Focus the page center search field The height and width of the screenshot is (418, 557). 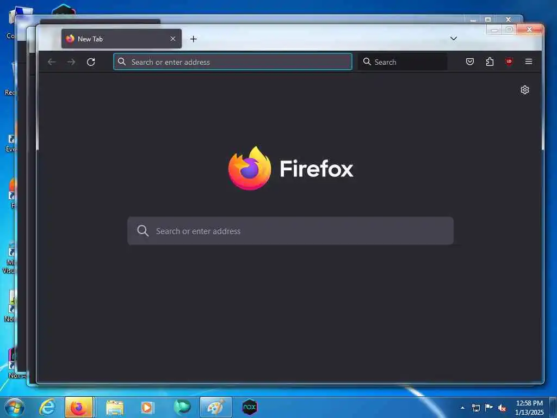click(290, 231)
